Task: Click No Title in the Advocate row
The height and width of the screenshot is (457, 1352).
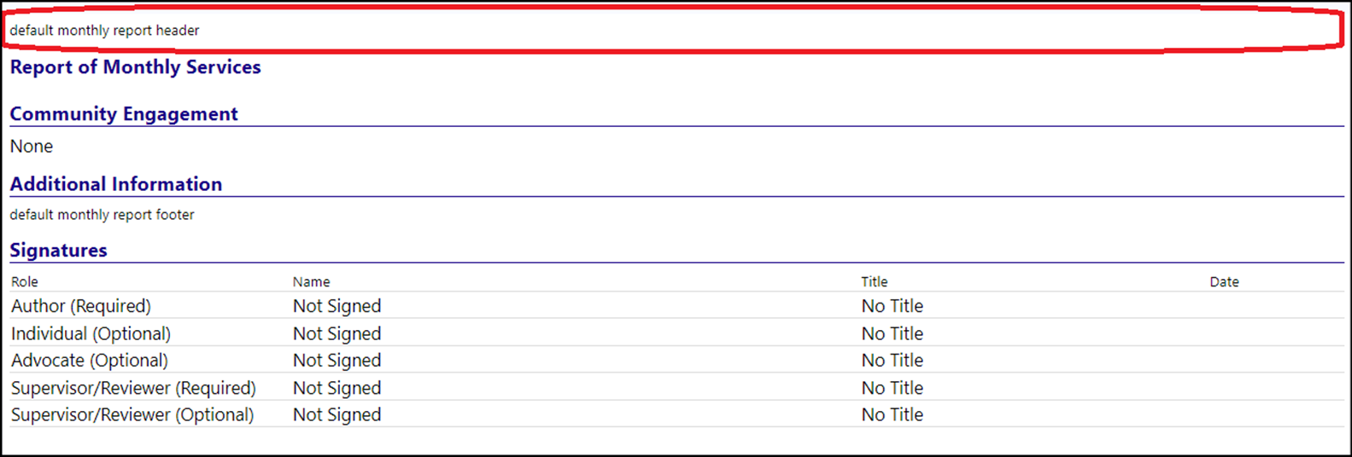Action: point(893,361)
